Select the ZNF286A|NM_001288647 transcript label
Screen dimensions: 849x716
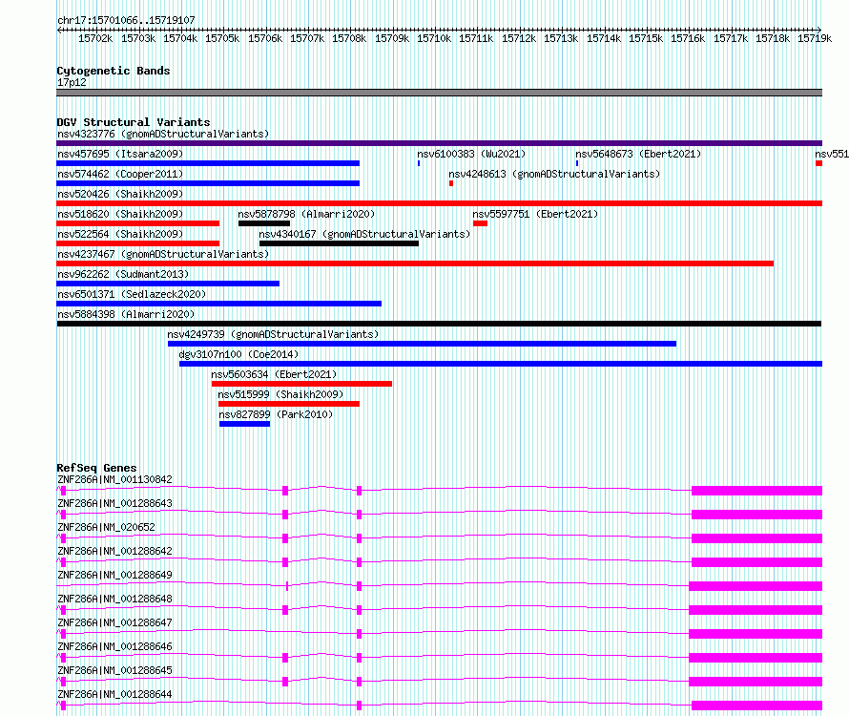[x=114, y=622]
